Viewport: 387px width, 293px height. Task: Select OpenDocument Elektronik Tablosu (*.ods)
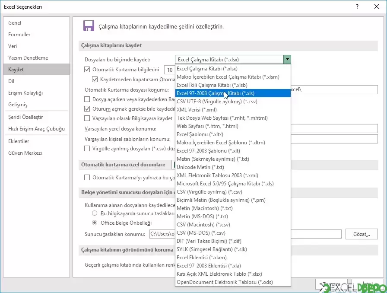233,282
